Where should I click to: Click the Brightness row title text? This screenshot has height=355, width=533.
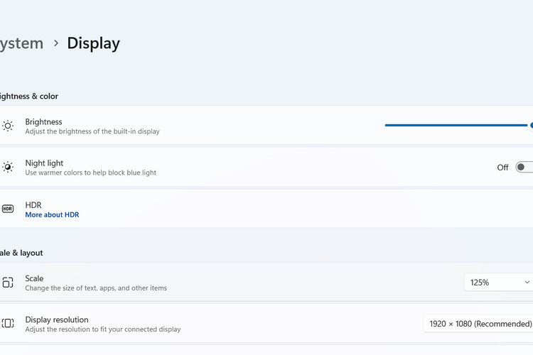coord(43,121)
